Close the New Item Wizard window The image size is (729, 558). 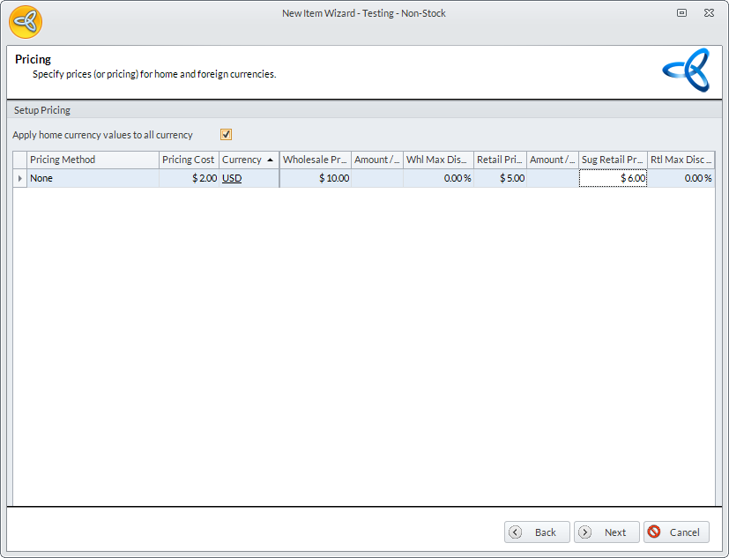pos(708,13)
